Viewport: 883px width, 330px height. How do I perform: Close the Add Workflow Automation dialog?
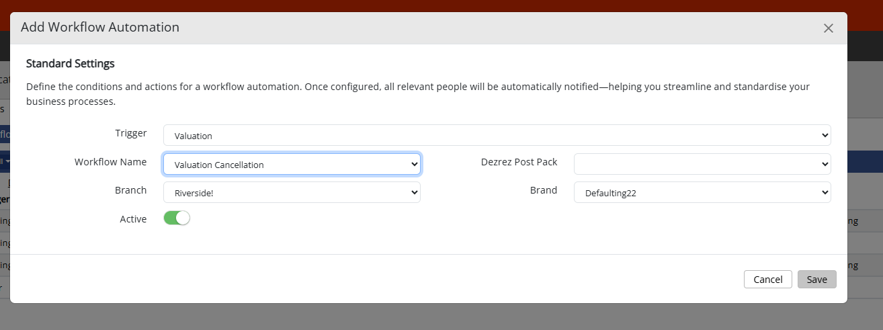pyautogui.click(x=828, y=28)
